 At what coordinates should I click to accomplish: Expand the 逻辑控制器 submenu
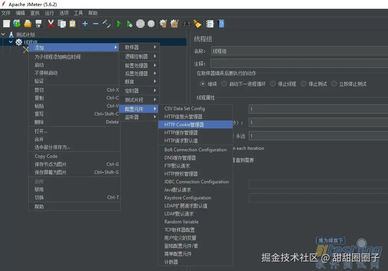pyautogui.click(x=139, y=56)
